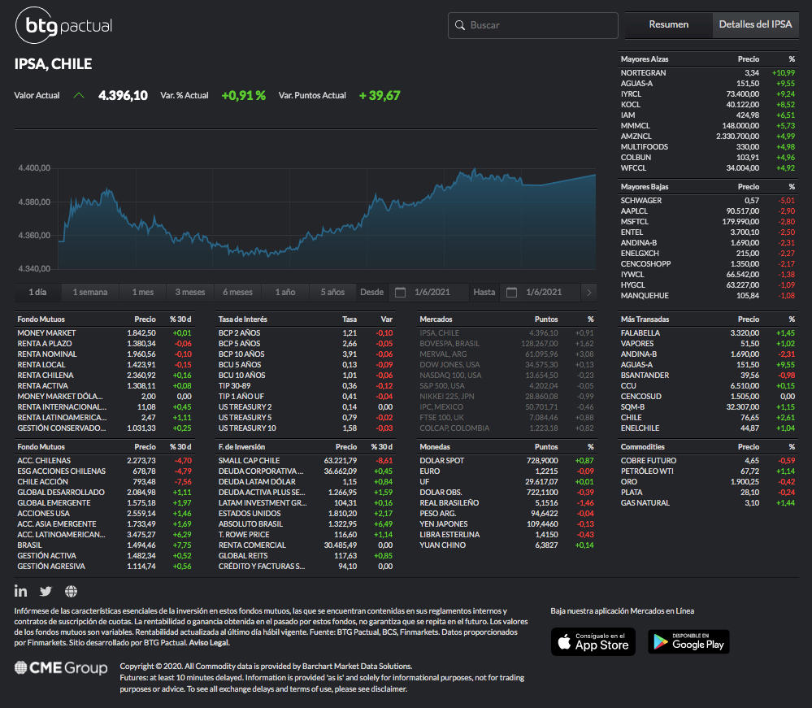Screen dimensions: 812x708
Task: Select the 1 año chart range
Action: tap(285, 292)
